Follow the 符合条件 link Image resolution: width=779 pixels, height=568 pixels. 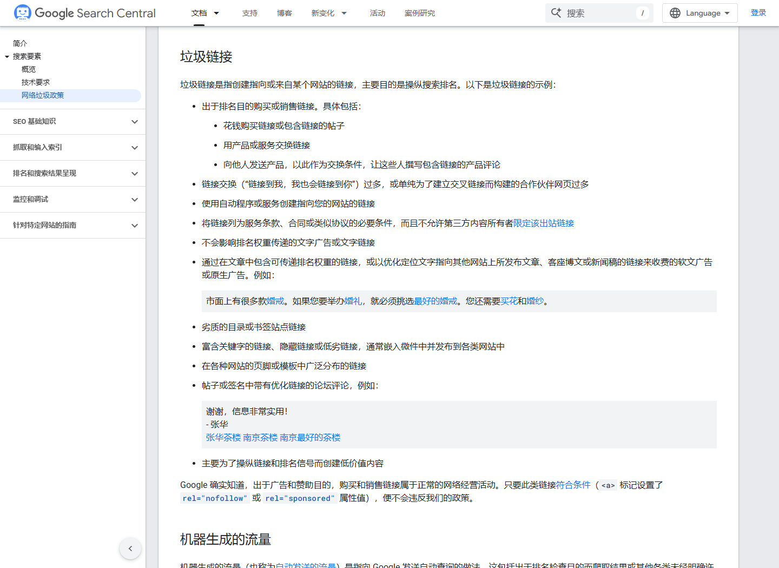tap(573, 485)
